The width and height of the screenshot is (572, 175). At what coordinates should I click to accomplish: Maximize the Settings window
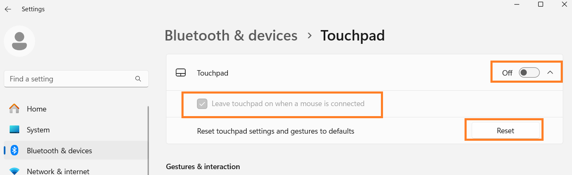pyautogui.click(x=540, y=4)
